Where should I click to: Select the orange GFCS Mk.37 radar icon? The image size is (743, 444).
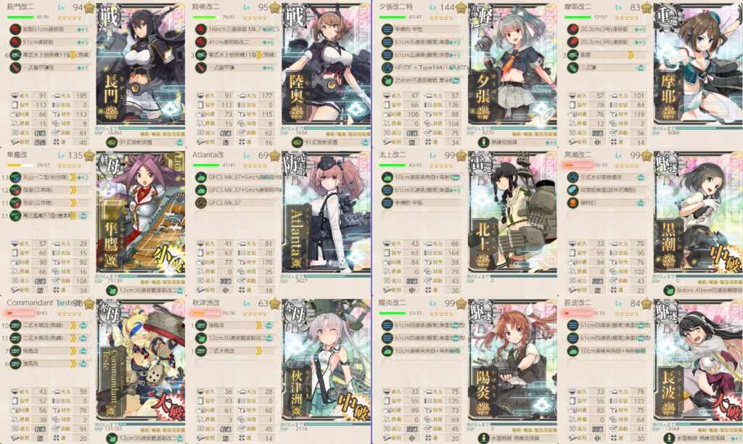[201, 203]
